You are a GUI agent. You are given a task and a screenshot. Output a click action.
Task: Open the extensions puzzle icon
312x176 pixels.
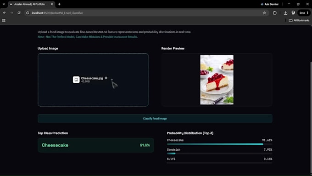[x=275, y=13]
